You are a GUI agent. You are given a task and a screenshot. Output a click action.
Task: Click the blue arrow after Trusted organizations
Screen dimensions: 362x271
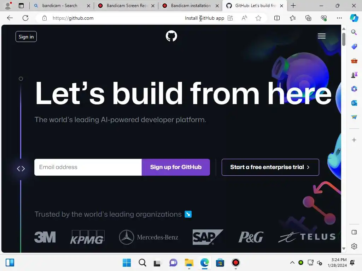[188, 214]
